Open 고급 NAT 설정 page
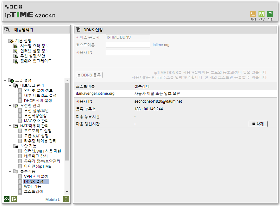 click(x=36, y=136)
